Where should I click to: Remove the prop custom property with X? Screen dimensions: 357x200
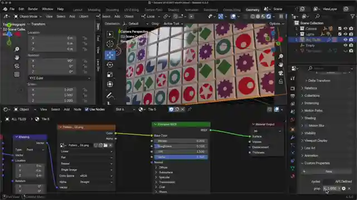click(x=349, y=188)
